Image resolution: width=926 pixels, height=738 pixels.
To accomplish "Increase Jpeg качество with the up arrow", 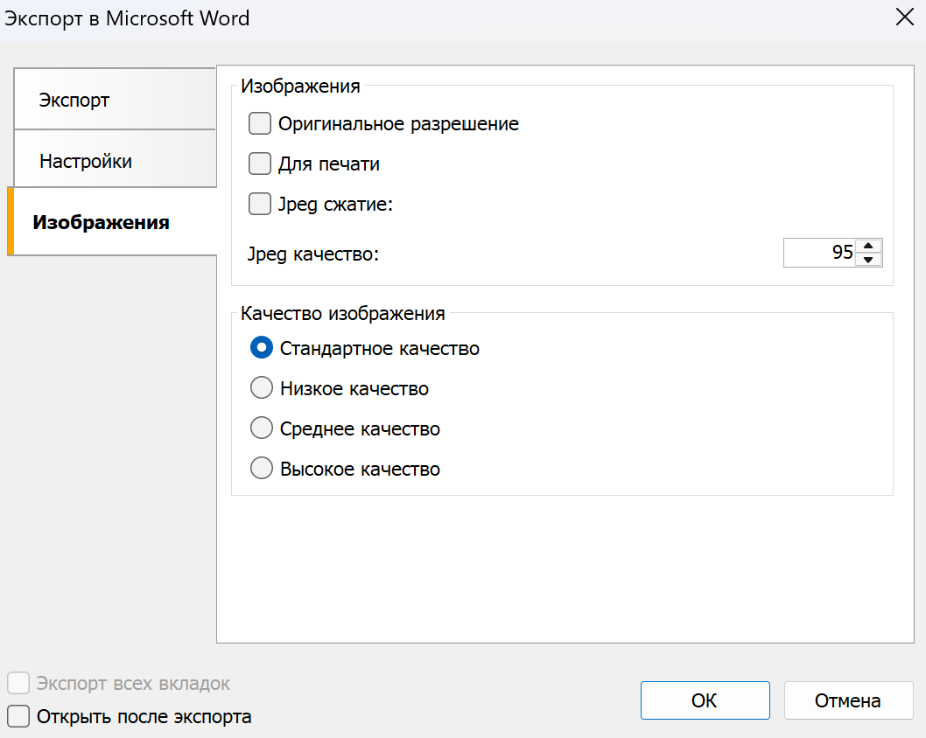I will pos(868,246).
